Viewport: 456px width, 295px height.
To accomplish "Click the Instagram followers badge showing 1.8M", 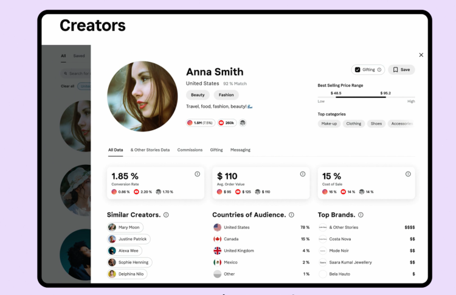I will (200, 123).
